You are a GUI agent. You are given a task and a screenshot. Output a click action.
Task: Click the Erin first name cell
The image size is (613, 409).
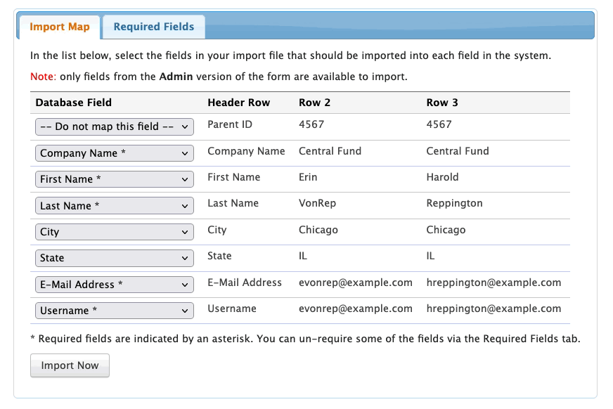pos(308,177)
